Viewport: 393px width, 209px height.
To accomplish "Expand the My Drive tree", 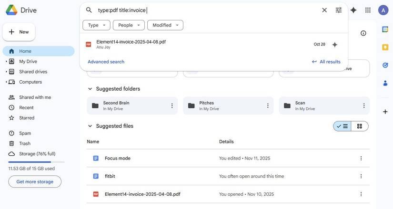I will (6, 61).
